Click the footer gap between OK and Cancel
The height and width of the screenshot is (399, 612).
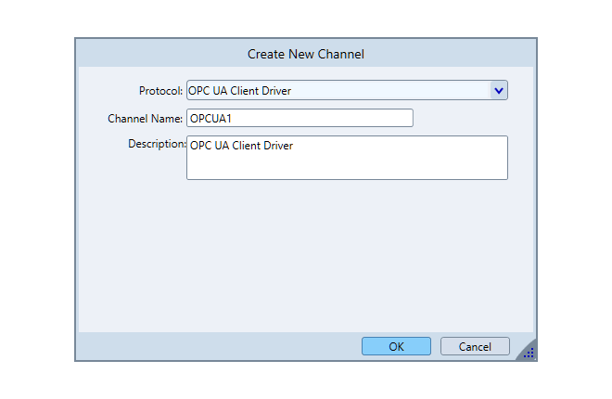point(436,346)
